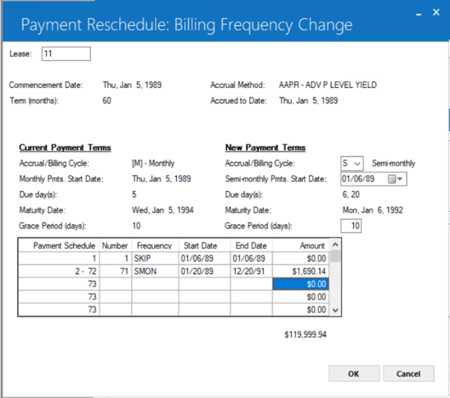The width and height of the screenshot is (450, 398).
Task: Click the [M] - Monthly billing cycle value
Action: pyautogui.click(x=153, y=163)
